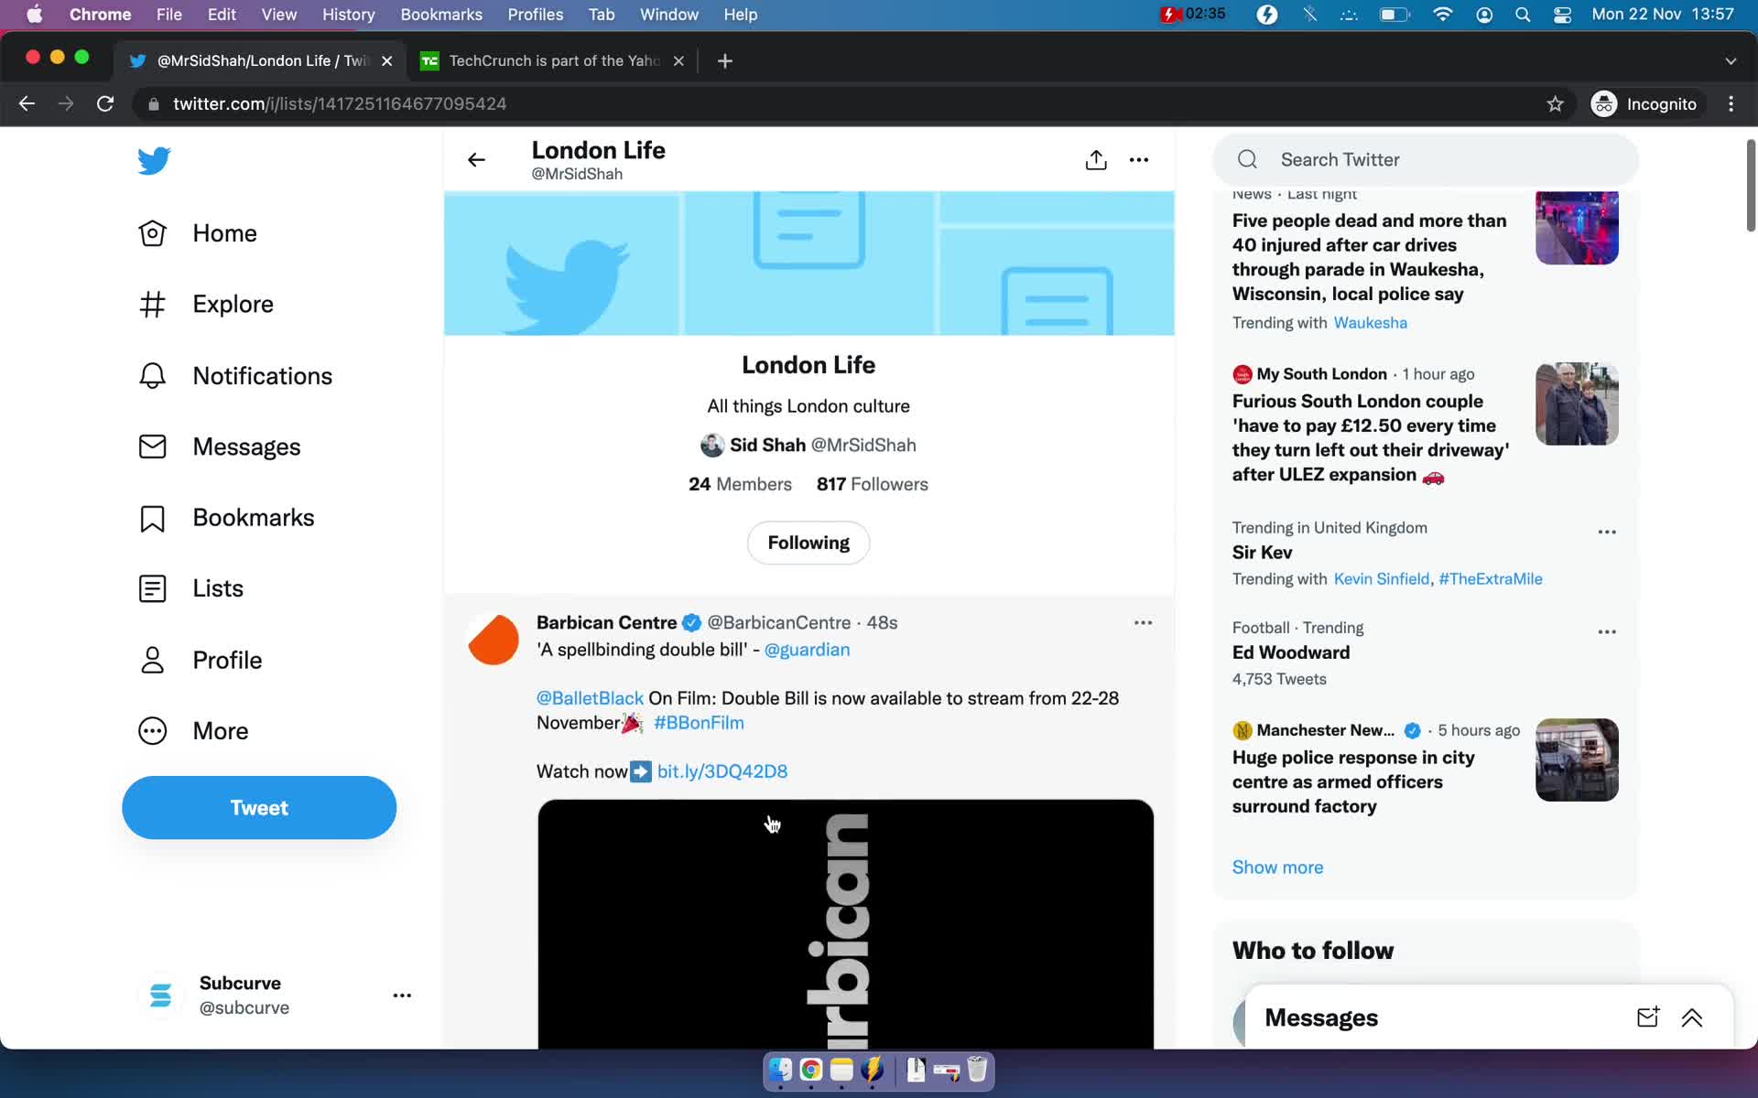Select the History menu bar item
This screenshot has width=1758, height=1098.
[x=347, y=14]
